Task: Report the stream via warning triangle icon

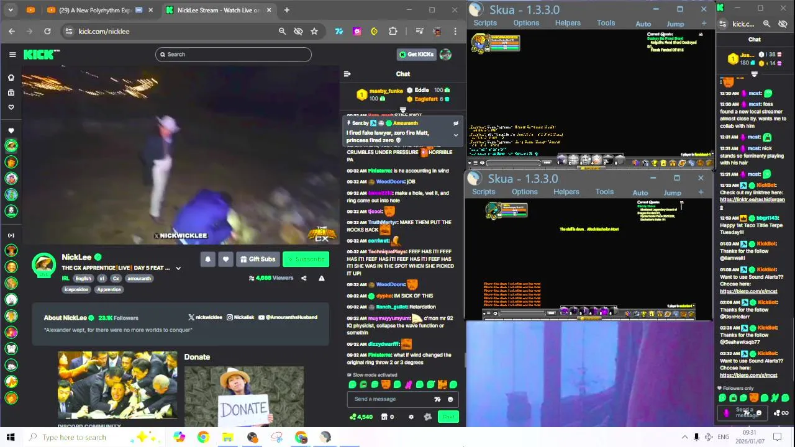Action: pyautogui.click(x=322, y=278)
